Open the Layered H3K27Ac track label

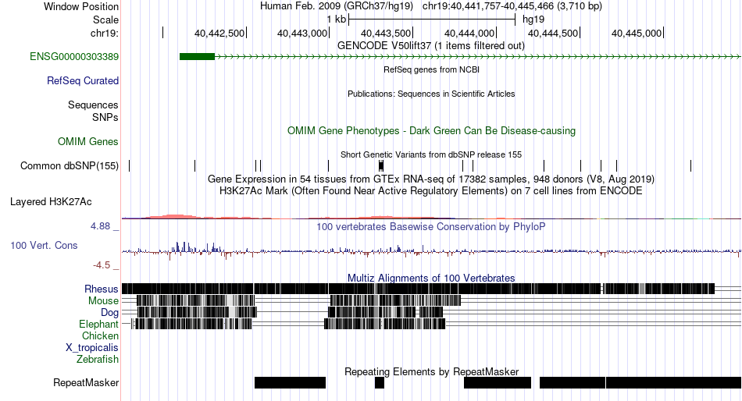[x=51, y=202]
